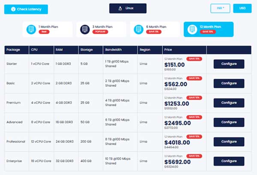Click the Price column header
Screen dimensions: 257x175
point(168,50)
